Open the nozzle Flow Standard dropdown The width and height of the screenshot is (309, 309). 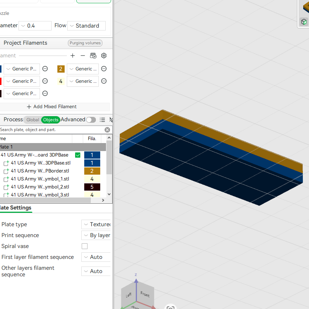[86, 26]
